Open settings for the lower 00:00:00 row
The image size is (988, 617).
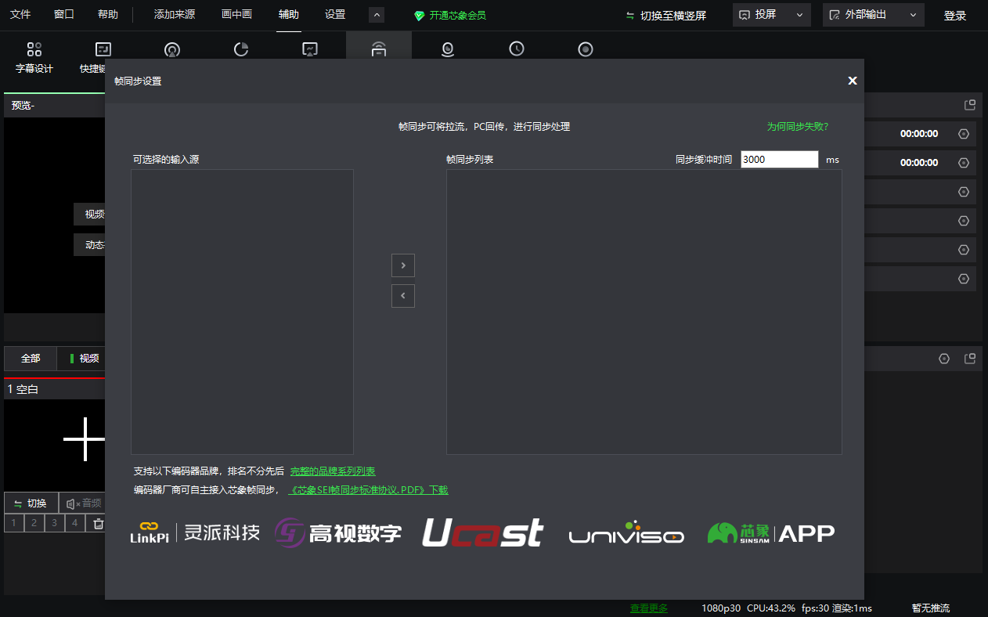[x=964, y=163]
